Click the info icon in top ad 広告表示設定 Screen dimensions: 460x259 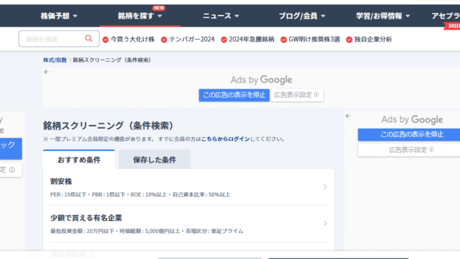coord(316,95)
